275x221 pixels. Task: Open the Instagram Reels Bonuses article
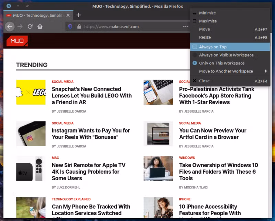[91, 134]
